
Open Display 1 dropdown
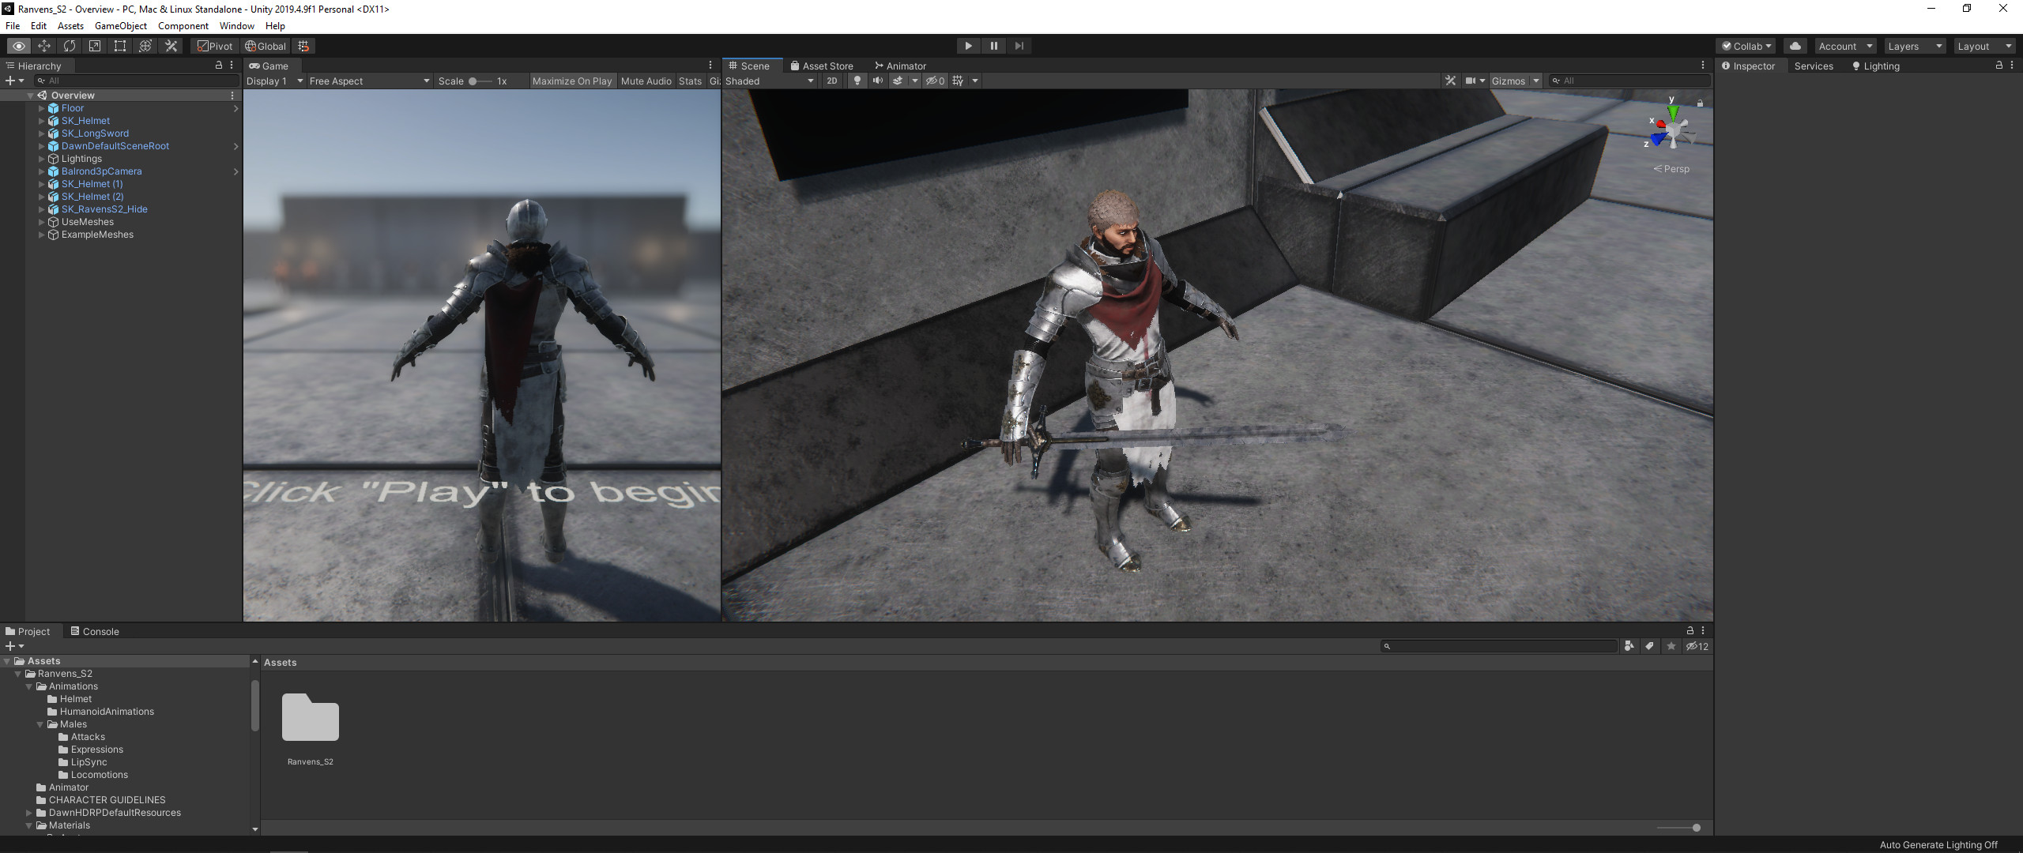tap(274, 81)
